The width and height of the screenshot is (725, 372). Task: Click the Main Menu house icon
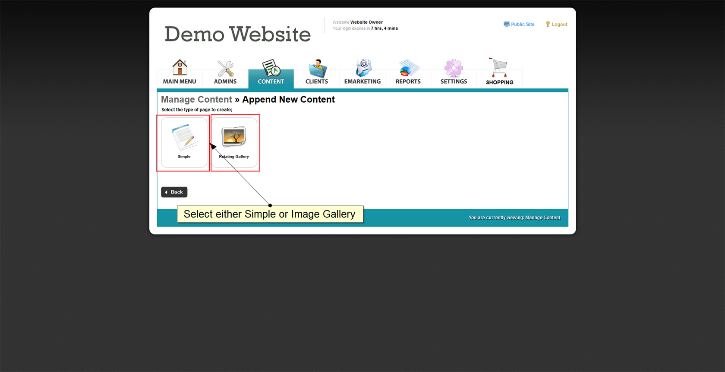pyautogui.click(x=180, y=67)
